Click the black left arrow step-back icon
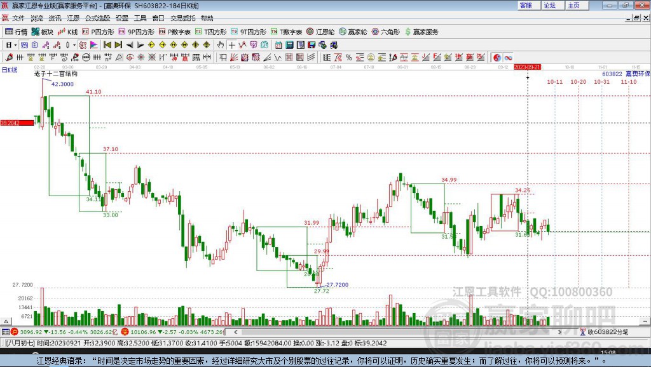Viewport: 651px width, 367px height. click(x=130, y=45)
